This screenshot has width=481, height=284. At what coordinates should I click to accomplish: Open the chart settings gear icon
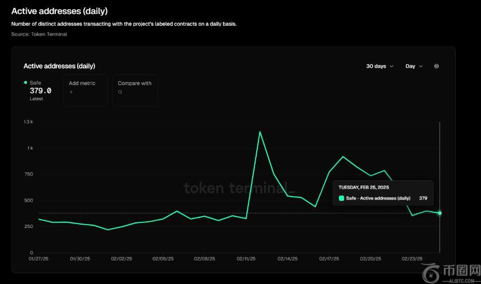(436, 66)
